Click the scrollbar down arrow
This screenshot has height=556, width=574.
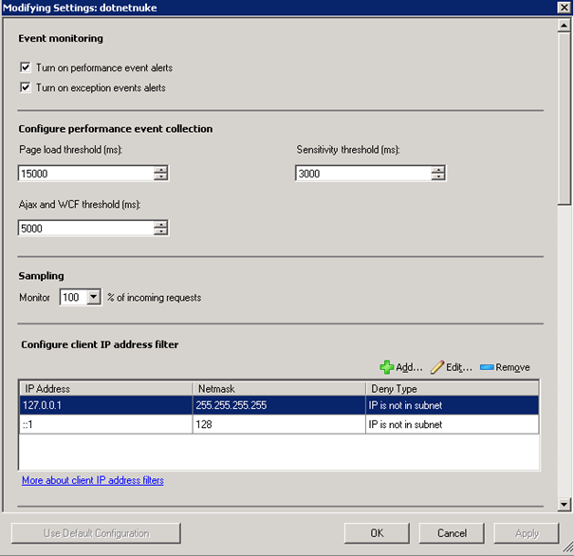point(564,505)
